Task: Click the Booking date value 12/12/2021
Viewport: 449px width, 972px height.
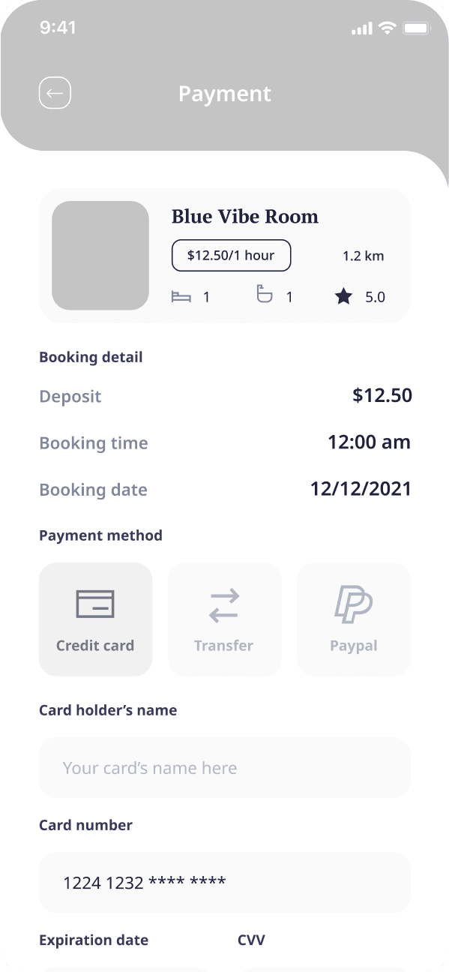Action: [x=361, y=488]
